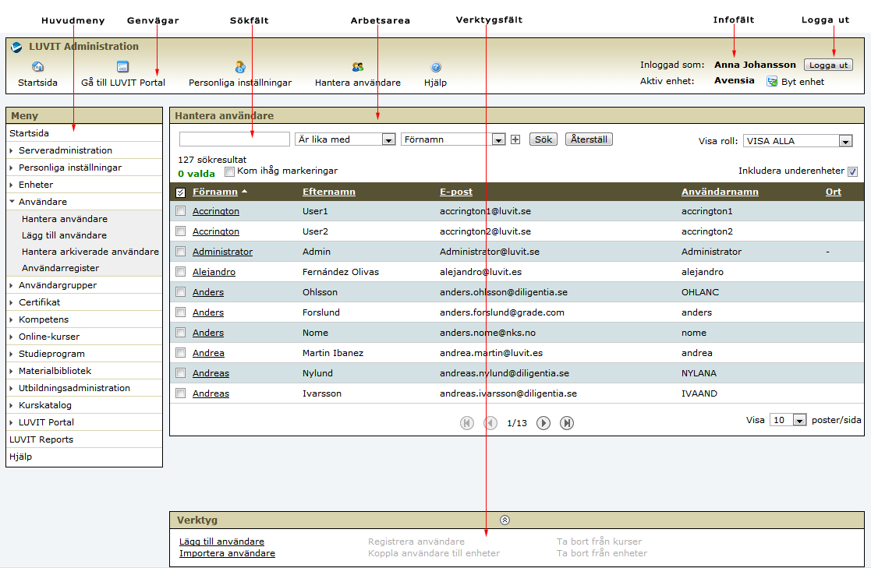Screen dimensions: 871x568
Task: Click username NYLANA cell
Action: [x=699, y=373]
